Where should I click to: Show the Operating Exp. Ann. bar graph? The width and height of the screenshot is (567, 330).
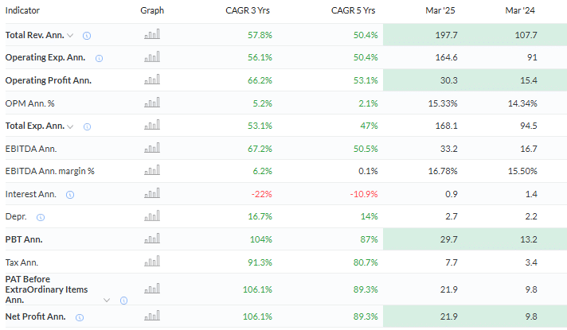(151, 57)
